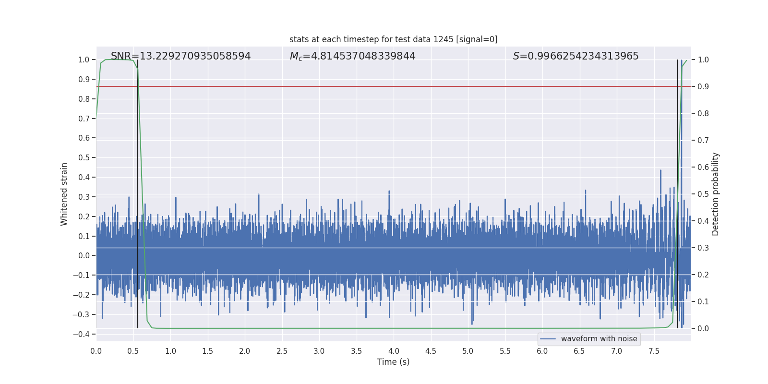The width and height of the screenshot is (768, 384).
Task: Select the 0.7 tick on the Whitened strain axis
Action: (84, 119)
